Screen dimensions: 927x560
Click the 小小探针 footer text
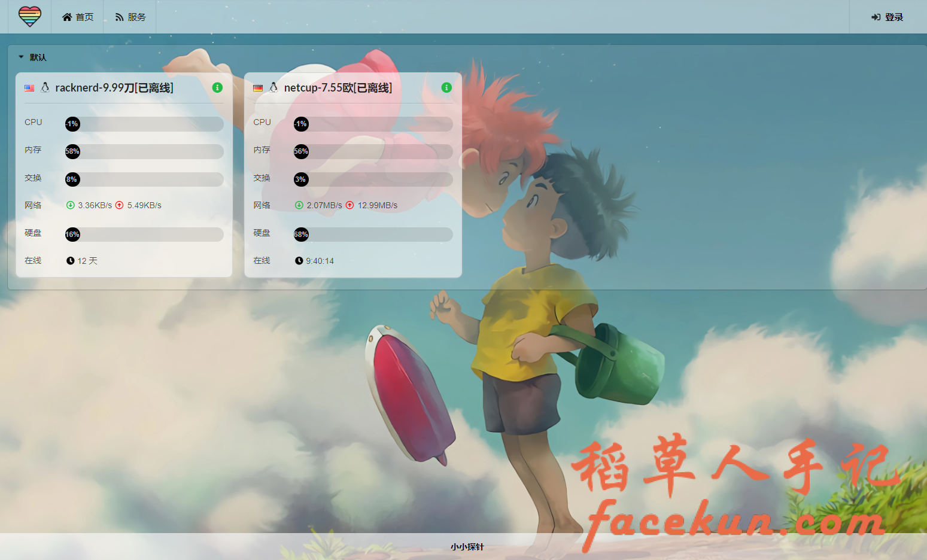click(467, 547)
